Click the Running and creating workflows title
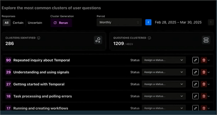Screen dimensions: 217x115 [41, 108]
